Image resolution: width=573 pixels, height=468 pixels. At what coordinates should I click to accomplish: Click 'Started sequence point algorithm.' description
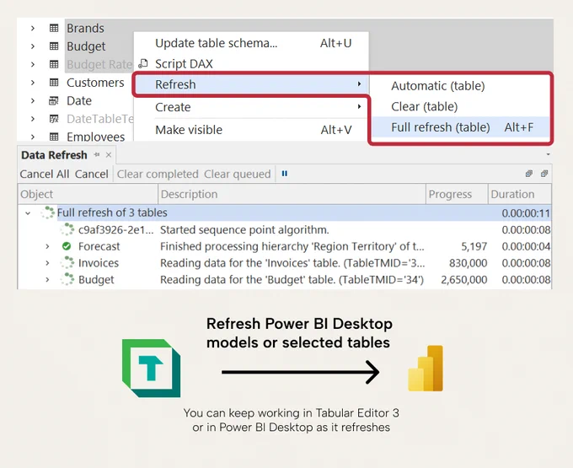coord(244,229)
